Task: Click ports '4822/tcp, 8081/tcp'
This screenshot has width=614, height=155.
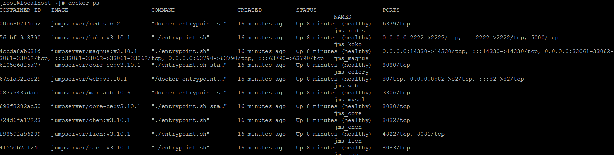Action: click(413, 134)
